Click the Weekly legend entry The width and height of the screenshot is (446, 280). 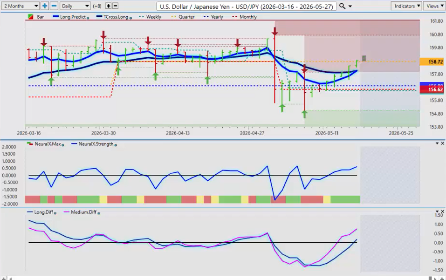[x=154, y=17]
